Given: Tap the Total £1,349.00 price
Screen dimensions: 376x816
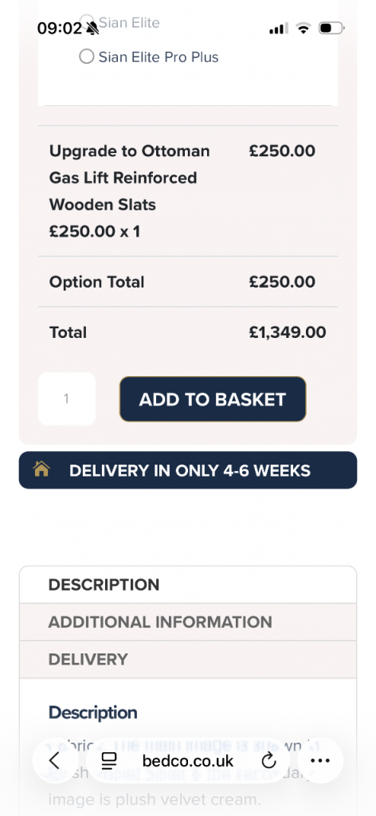Looking at the screenshot, I should click(x=288, y=332).
